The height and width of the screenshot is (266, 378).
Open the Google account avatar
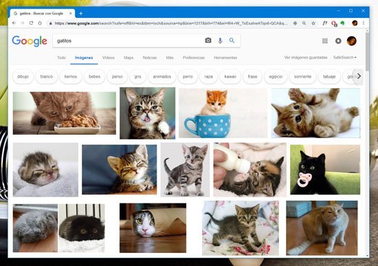tap(351, 41)
